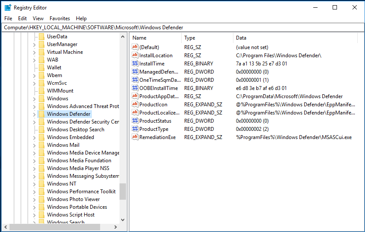The image size is (365, 232).
Task: Expand the Virtual Machine key
Action: click(34, 52)
